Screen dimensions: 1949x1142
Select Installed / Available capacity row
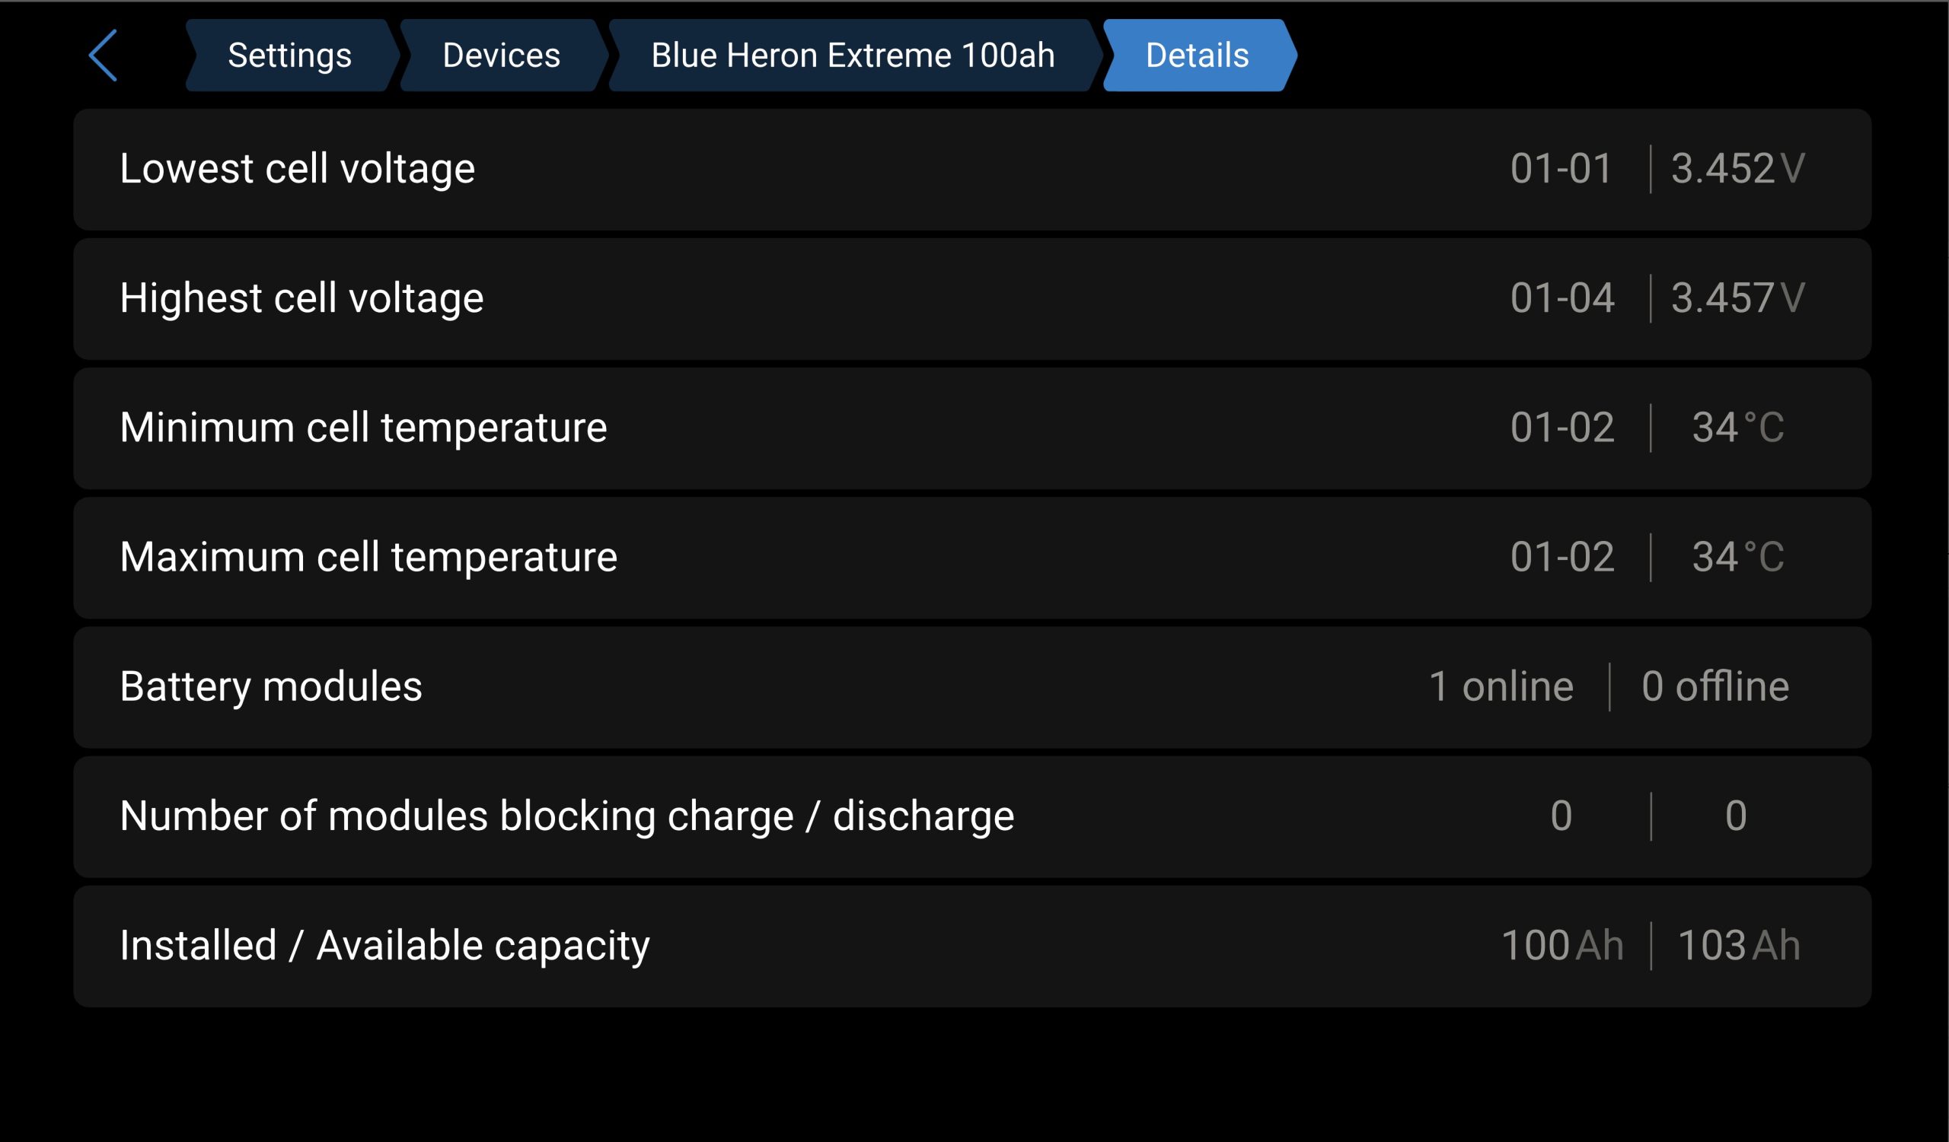[971, 946]
